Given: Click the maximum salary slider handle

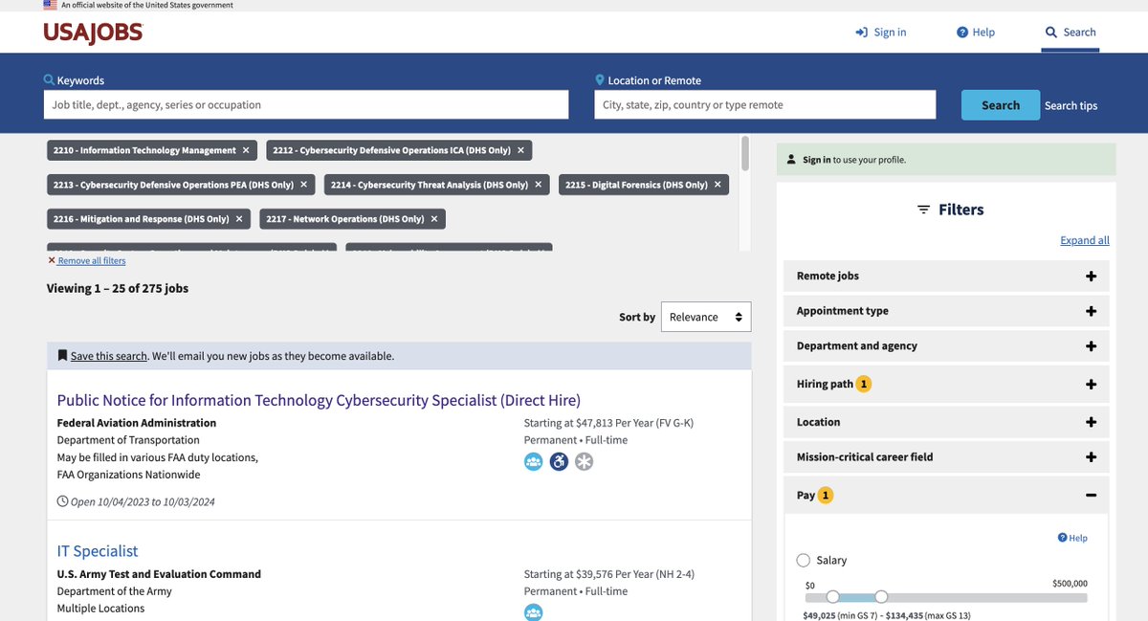Looking at the screenshot, I should click(881, 597).
